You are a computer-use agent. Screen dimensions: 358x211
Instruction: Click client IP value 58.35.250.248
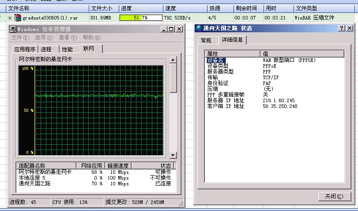(x=280, y=106)
